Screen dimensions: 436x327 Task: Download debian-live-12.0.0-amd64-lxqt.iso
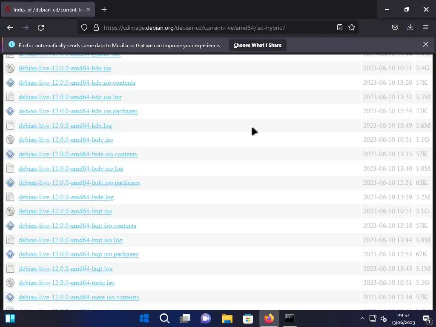(x=65, y=211)
